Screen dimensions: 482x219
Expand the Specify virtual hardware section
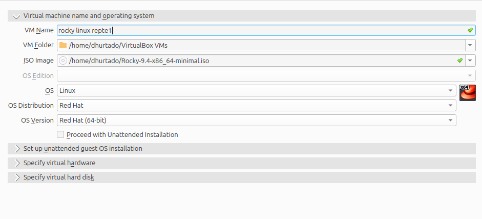(16, 163)
